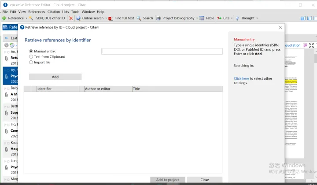The width and height of the screenshot is (317, 185).
Task: Open the Thought dropdown arrow
Action: click(x=257, y=18)
